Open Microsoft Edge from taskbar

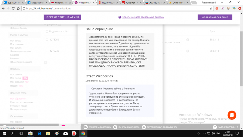point(39,133)
